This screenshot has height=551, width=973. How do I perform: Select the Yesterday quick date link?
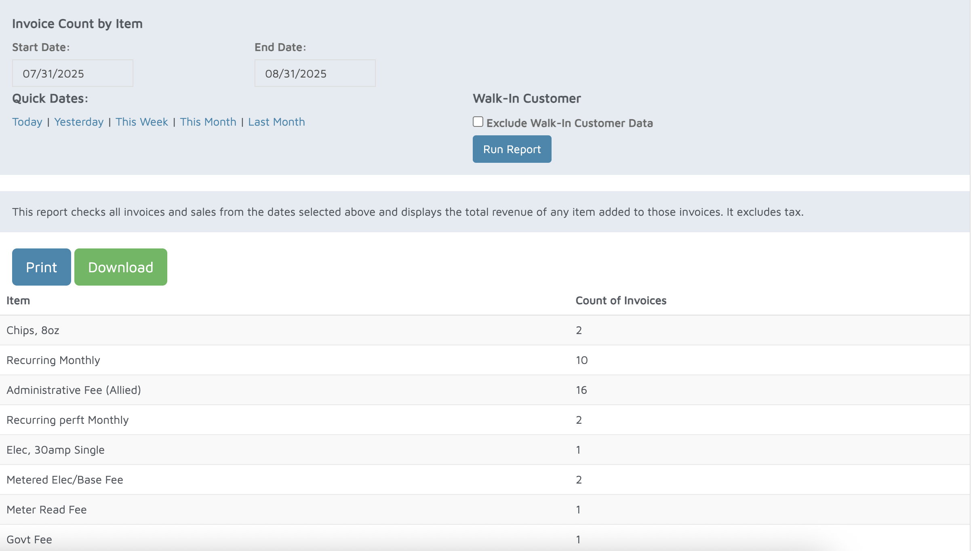[x=79, y=122]
